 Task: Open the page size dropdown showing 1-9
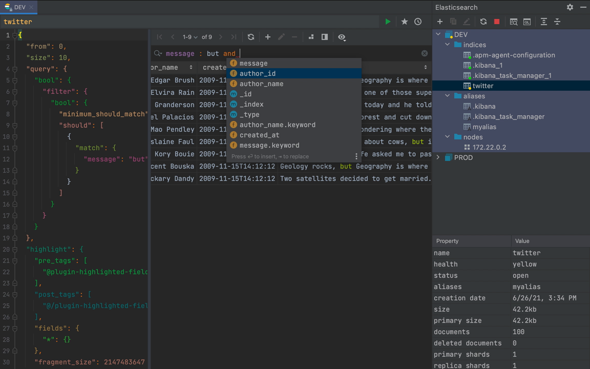point(189,37)
